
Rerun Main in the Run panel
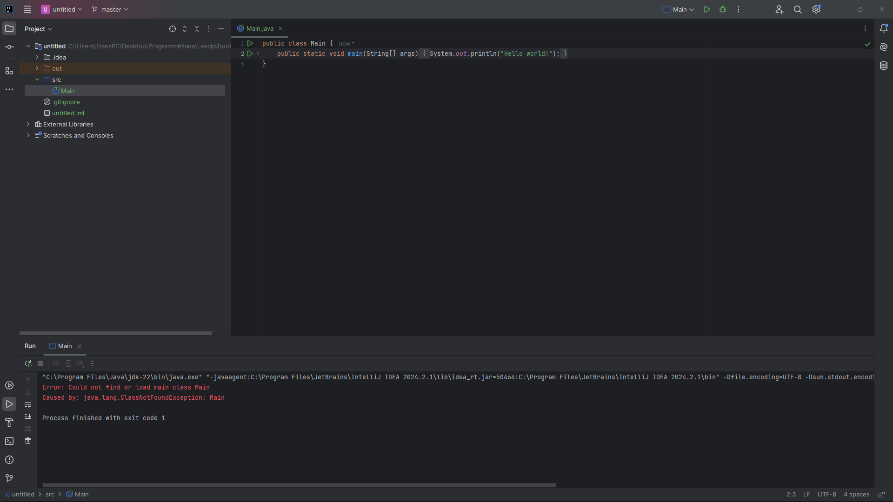[x=28, y=363]
